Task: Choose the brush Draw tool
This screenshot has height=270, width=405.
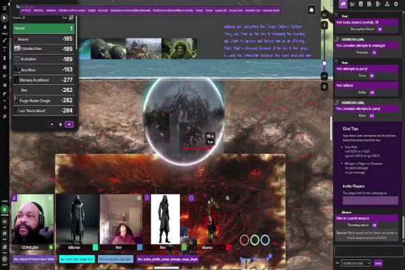Action: (x=5, y=40)
